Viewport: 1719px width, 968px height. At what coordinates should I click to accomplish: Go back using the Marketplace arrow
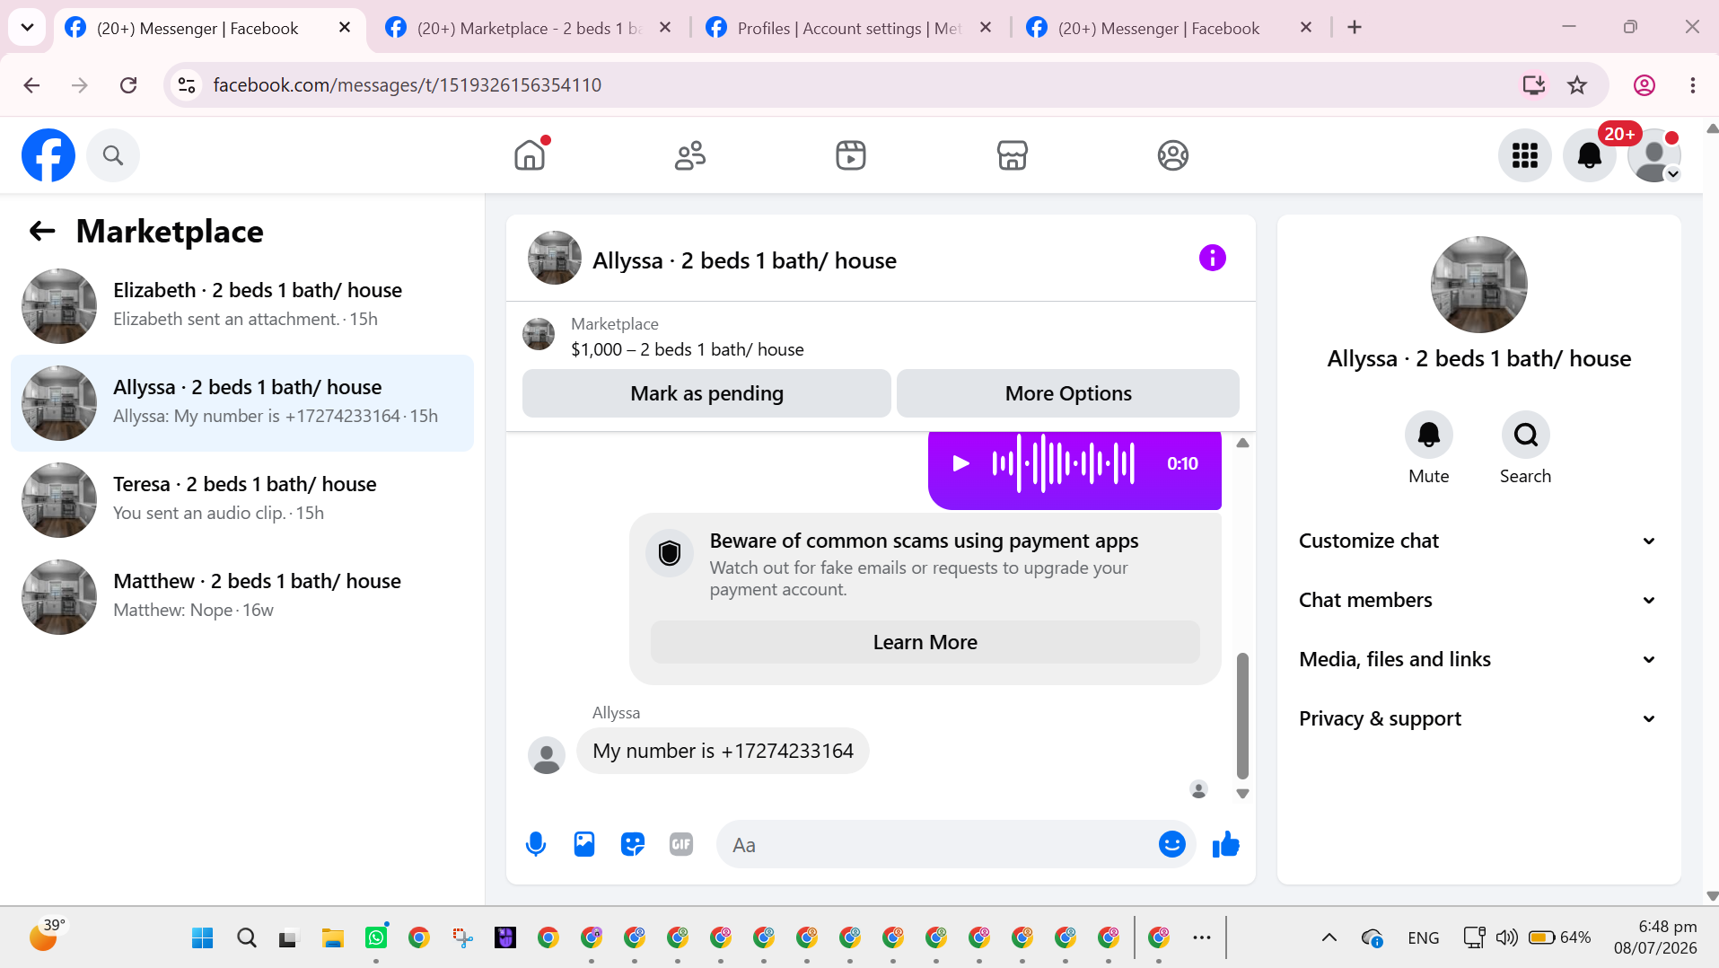(x=42, y=232)
